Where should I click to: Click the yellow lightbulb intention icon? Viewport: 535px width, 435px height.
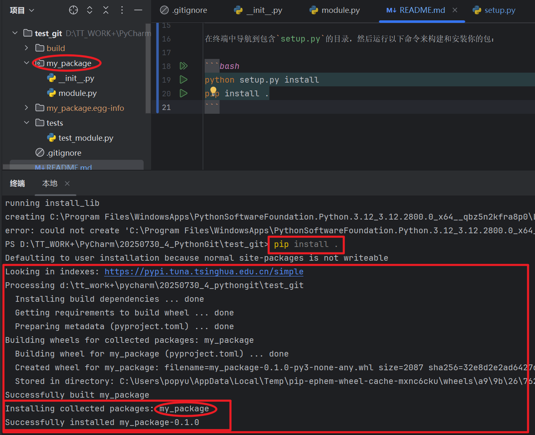click(x=213, y=91)
